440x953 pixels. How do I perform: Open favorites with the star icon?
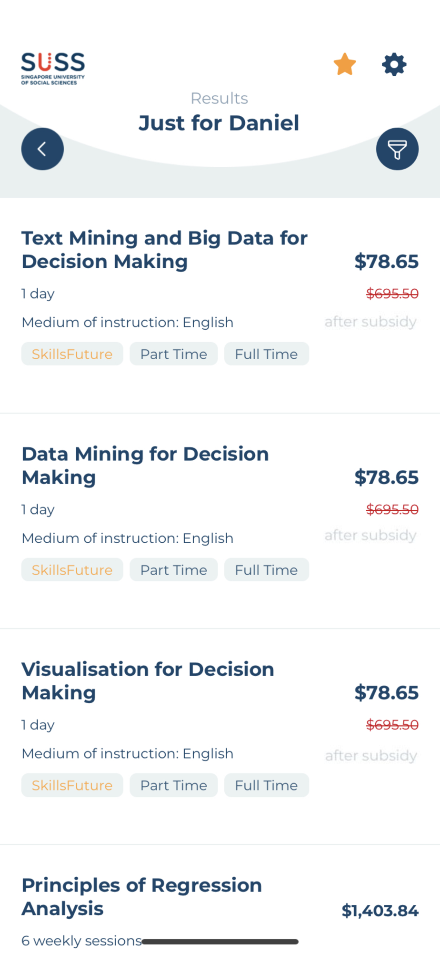point(345,64)
